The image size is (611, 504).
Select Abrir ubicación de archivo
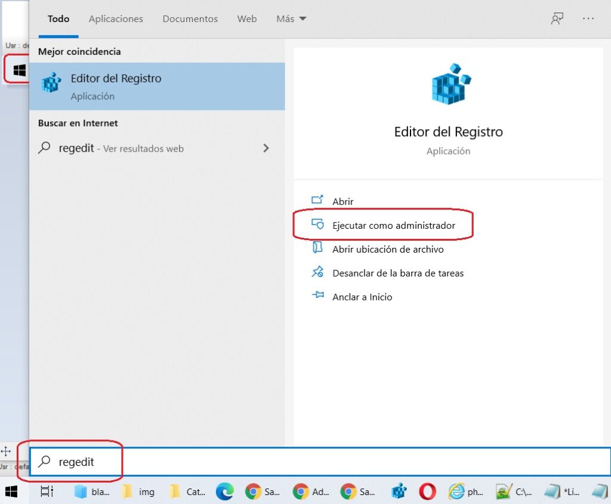click(387, 250)
